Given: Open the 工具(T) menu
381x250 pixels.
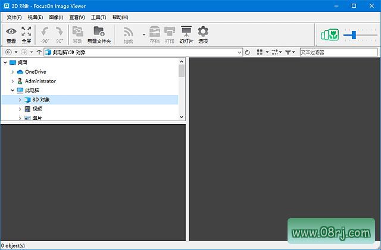Looking at the screenshot, I should click(x=98, y=17).
